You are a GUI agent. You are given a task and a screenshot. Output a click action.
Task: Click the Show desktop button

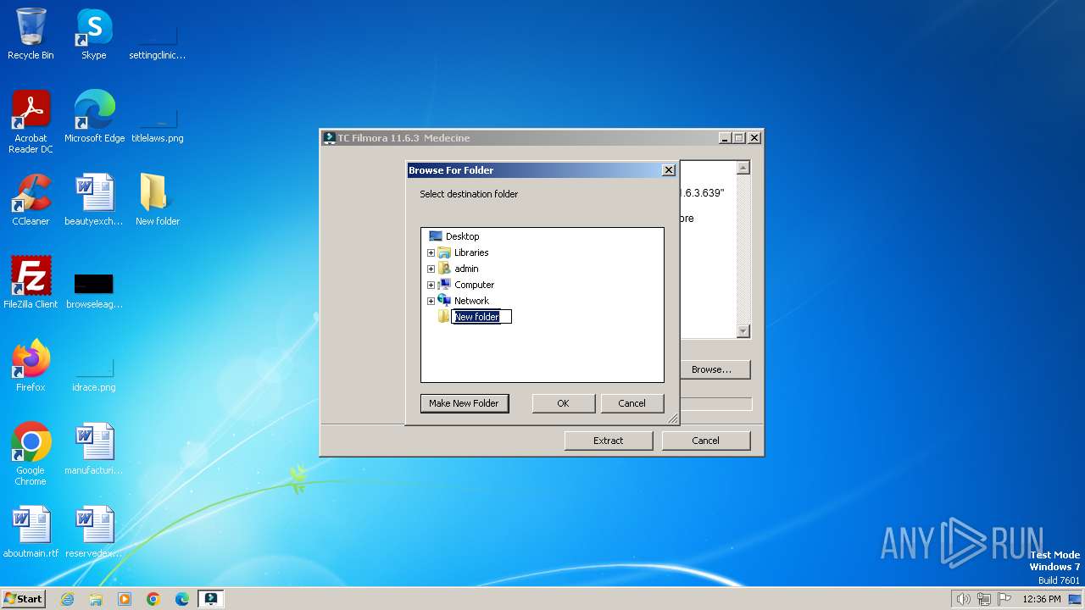click(1077, 599)
